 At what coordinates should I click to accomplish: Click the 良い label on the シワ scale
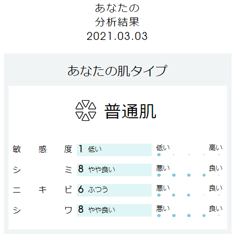(x=216, y=209)
